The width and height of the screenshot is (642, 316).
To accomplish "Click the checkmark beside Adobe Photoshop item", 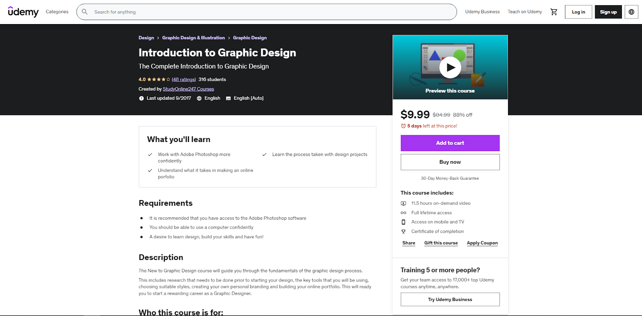I will (x=150, y=154).
